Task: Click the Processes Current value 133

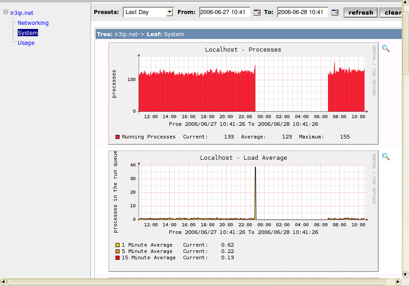Action: coord(229,137)
